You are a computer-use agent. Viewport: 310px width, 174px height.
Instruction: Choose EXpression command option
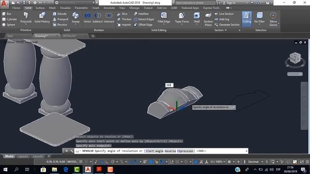pyautogui.click(x=185, y=151)
